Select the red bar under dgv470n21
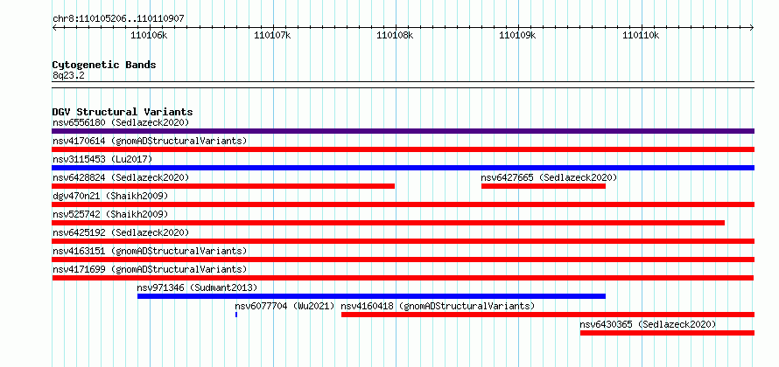This screenshot has height=367, width=779. point(404,204)
